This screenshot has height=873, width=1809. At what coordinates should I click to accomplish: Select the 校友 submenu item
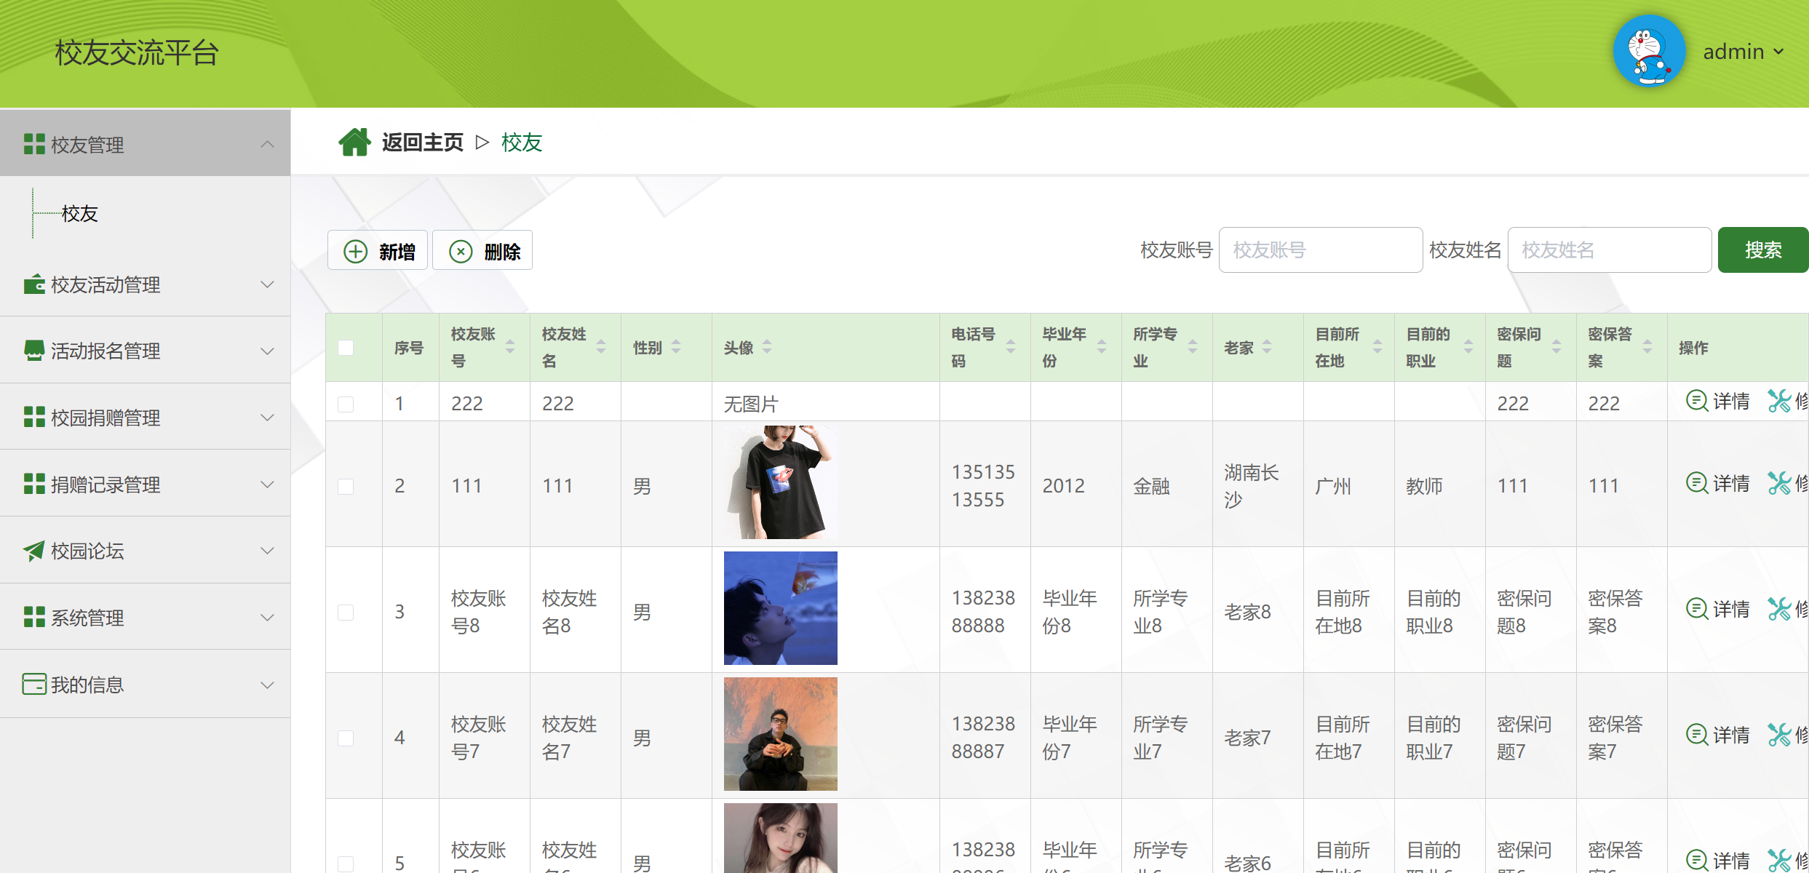pyautogui.click(x=80, y=214)
